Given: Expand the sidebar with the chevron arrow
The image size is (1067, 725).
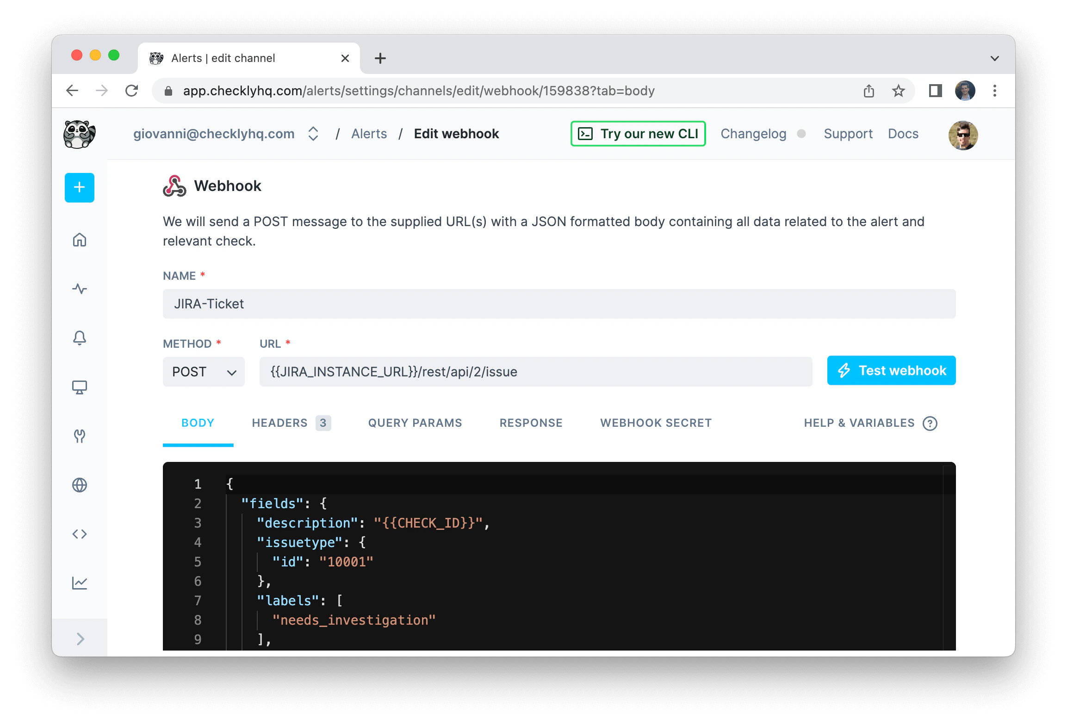Looking at the screenshot, I should (79, 639).
